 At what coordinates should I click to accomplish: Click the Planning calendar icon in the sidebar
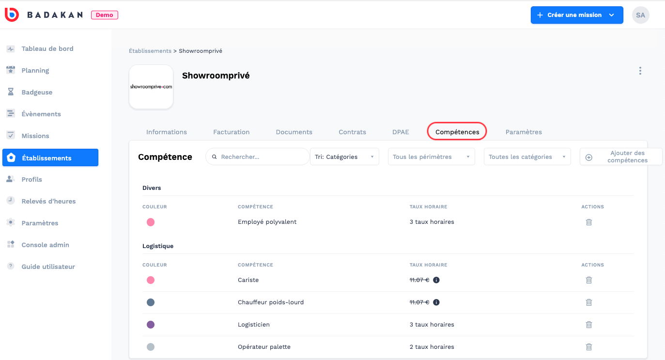tap(11, 70)
